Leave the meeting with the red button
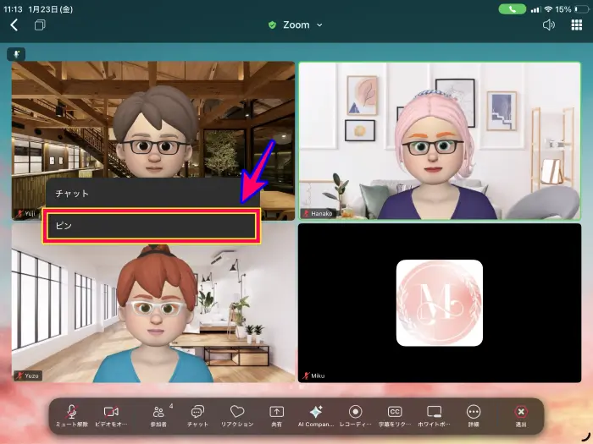593x444 pixels. pyautogui.click(x=521, y=414)
